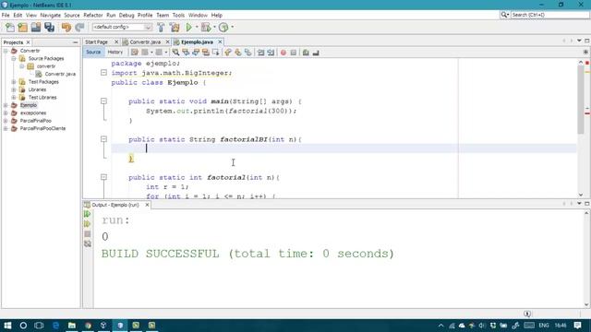The image size is (591, 332).
Task: Click the Comment editor toolbar icon
Action: (x=306, y=53)
